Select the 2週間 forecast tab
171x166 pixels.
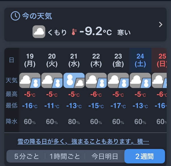click(x=145, y=156)
